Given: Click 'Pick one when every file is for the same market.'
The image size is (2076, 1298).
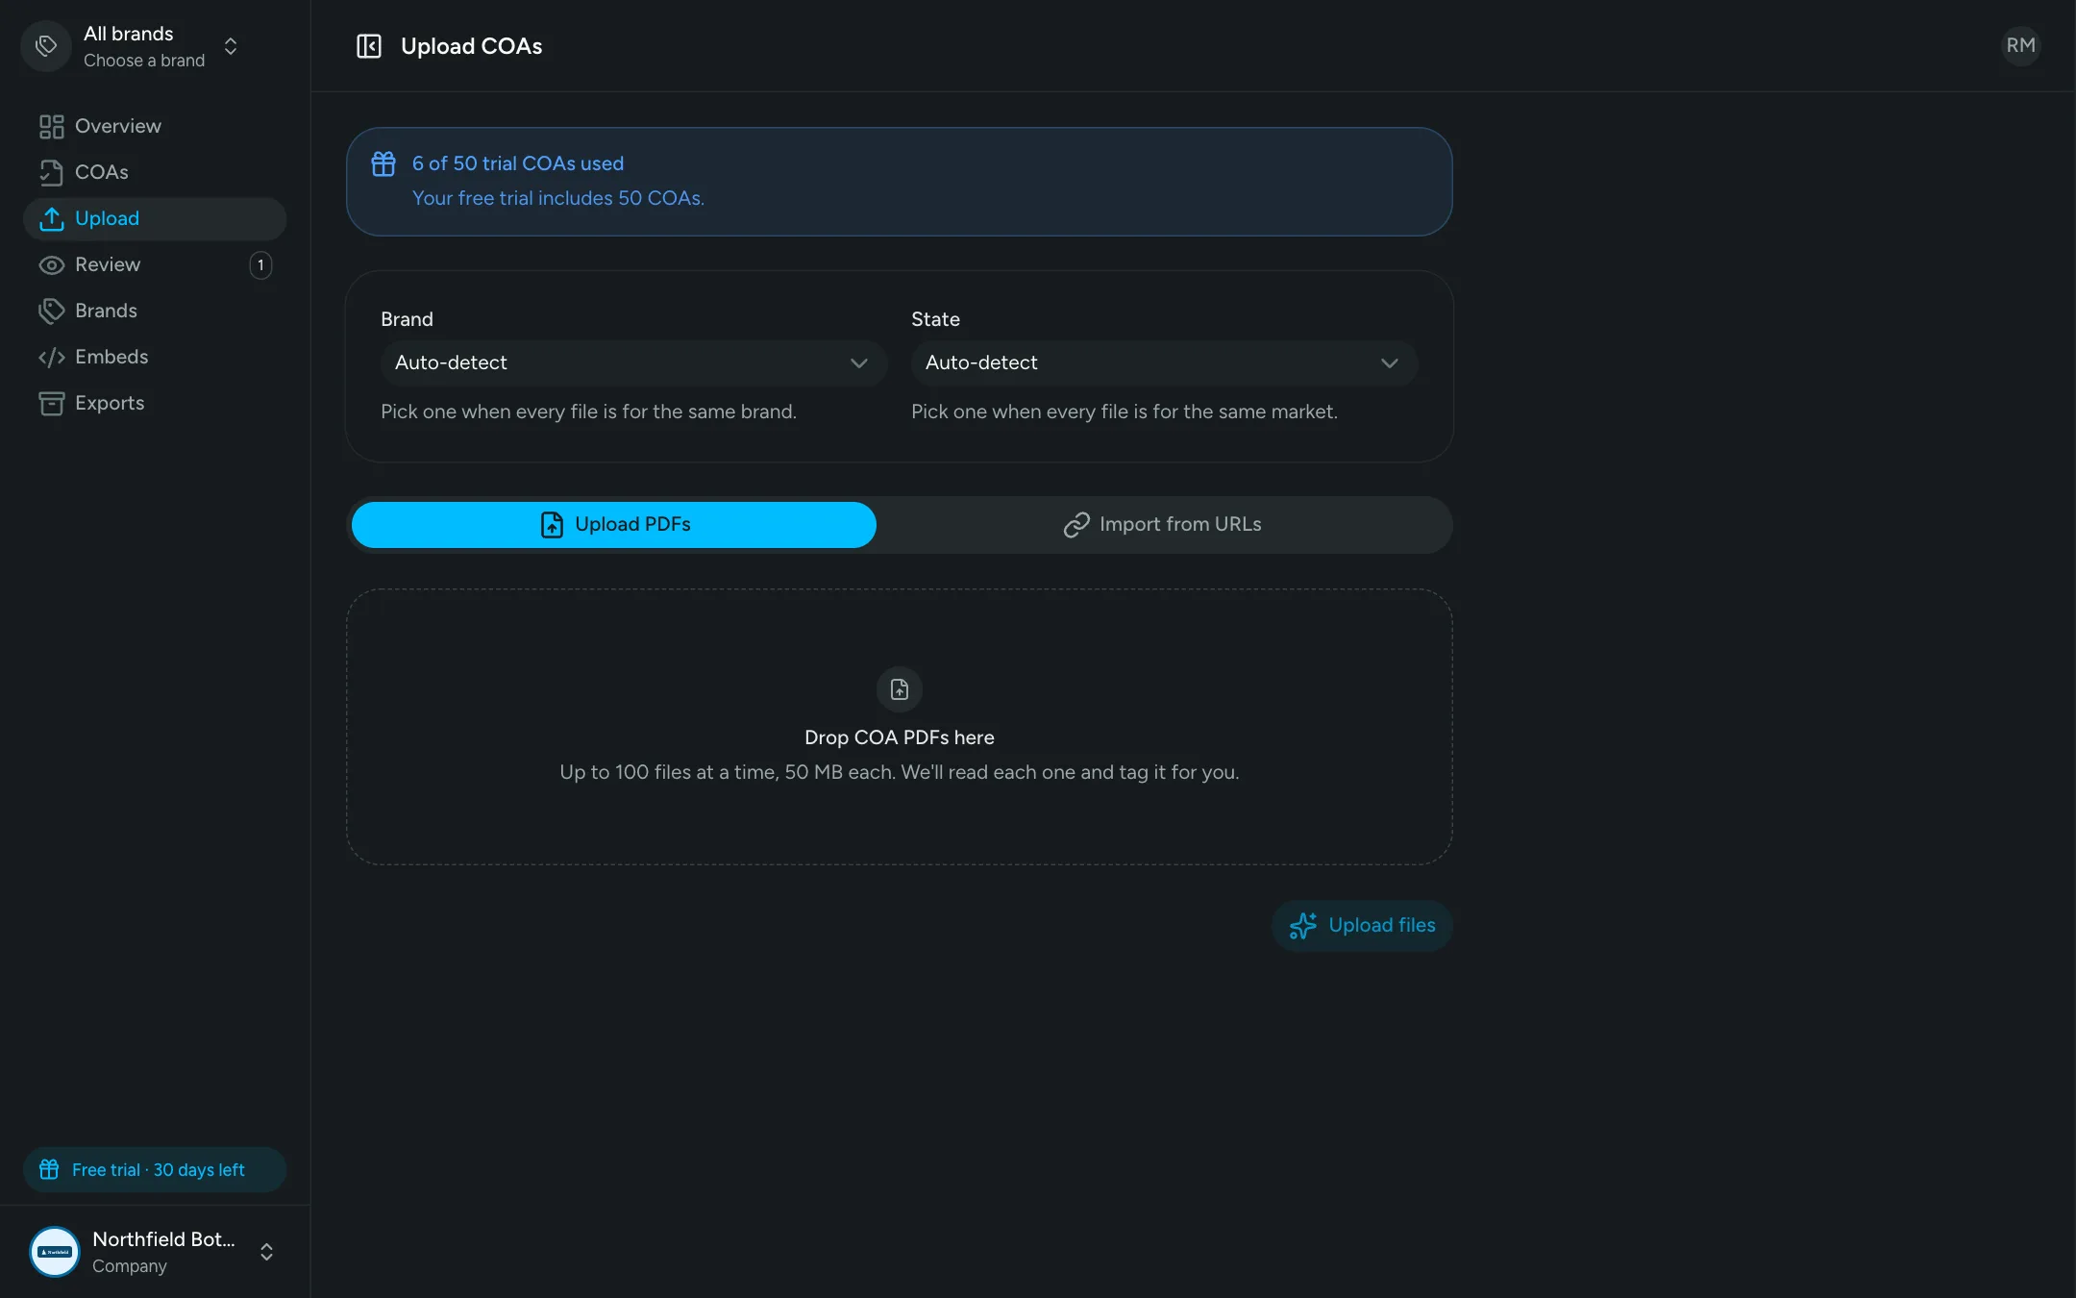Looking at the screenshot, I should click(1124, 412).
